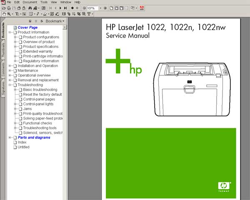
Task: Open the Parts and diagrams bookmark
Action: point(34,137)
